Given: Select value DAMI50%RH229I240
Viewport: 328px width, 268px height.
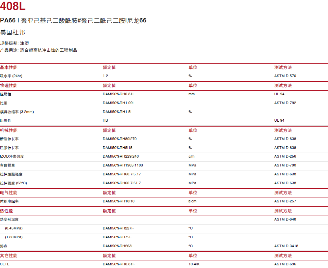Looking at the screenshot, I should [x=121, y=157].
